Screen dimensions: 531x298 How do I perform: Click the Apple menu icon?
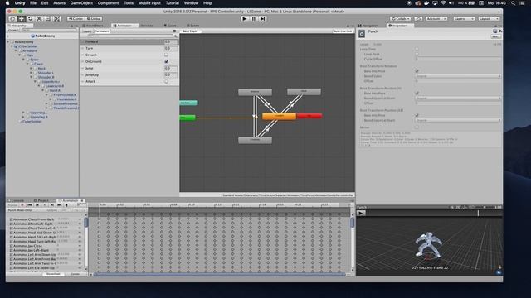(7, 3)
